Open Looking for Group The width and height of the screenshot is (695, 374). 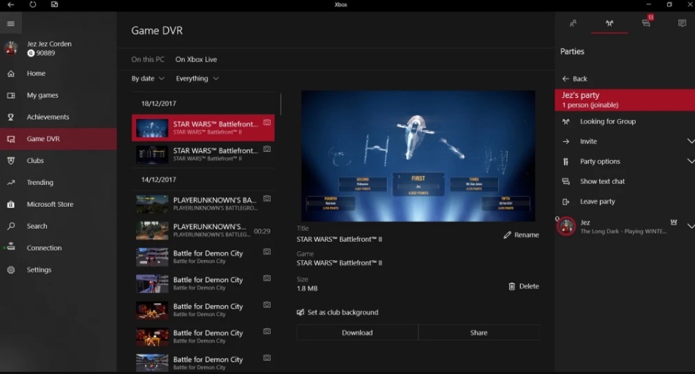[625, 121]
